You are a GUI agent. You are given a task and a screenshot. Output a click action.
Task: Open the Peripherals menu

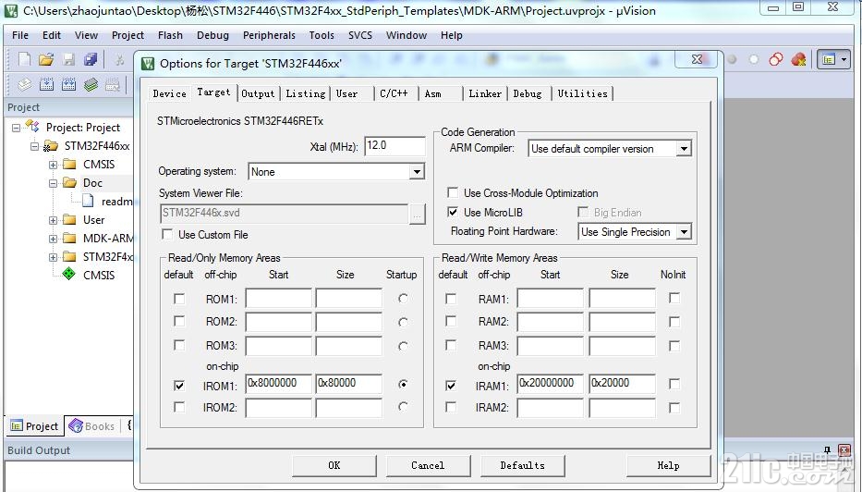coord(269,35)
